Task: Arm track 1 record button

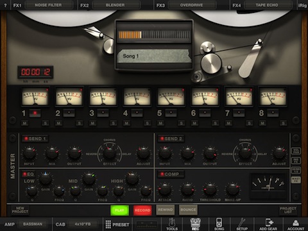Action: 35,113
